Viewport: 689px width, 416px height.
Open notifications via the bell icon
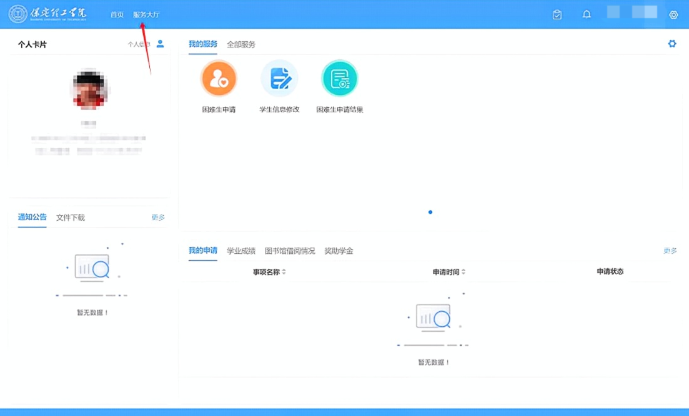click(x=586, y=14)
